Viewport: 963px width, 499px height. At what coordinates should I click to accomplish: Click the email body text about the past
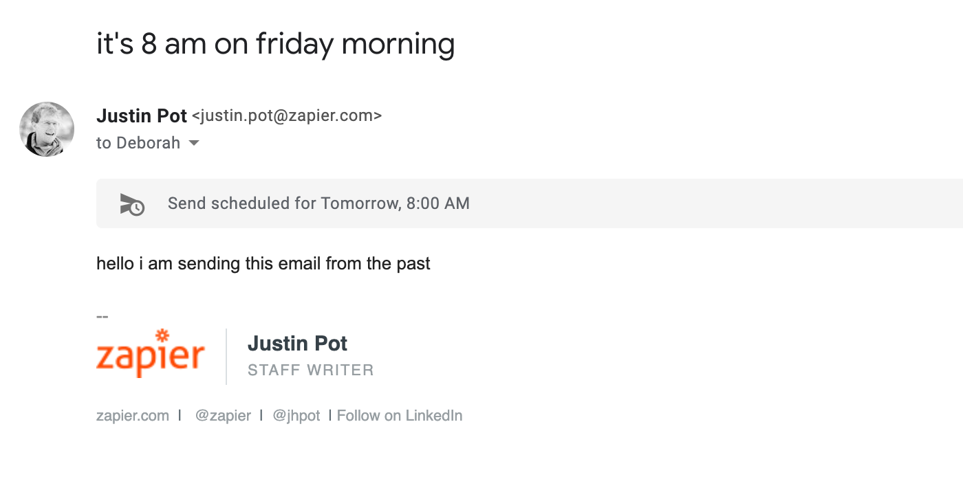[263, 264]
